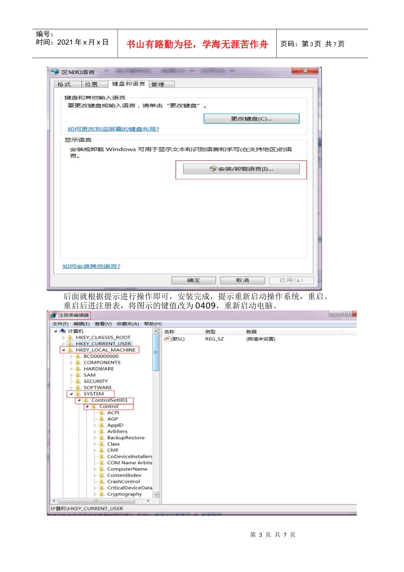
Task: Open the 文件(F) menu in Registry Editor
Action: tap(60, 324)
